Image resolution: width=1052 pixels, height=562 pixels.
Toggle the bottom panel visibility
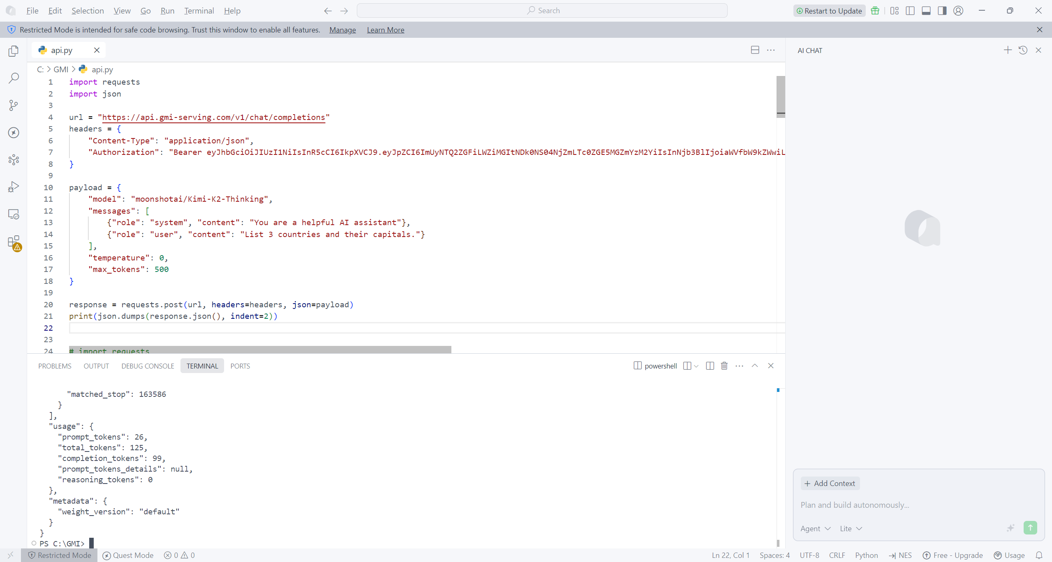(926, 11)
